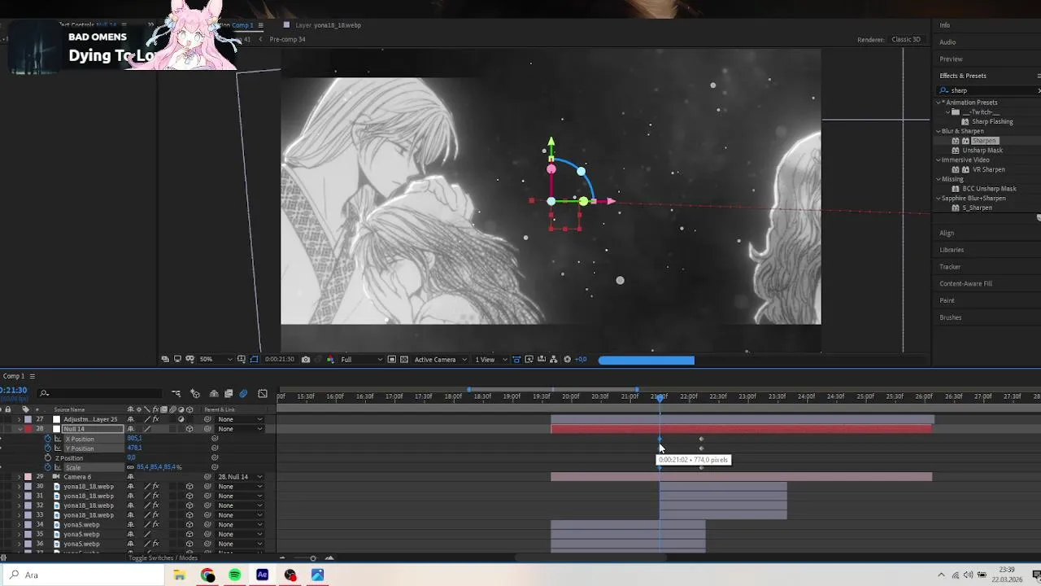Click toggle mask and shape path visibility icon
1041x586 pixels.
254,359
